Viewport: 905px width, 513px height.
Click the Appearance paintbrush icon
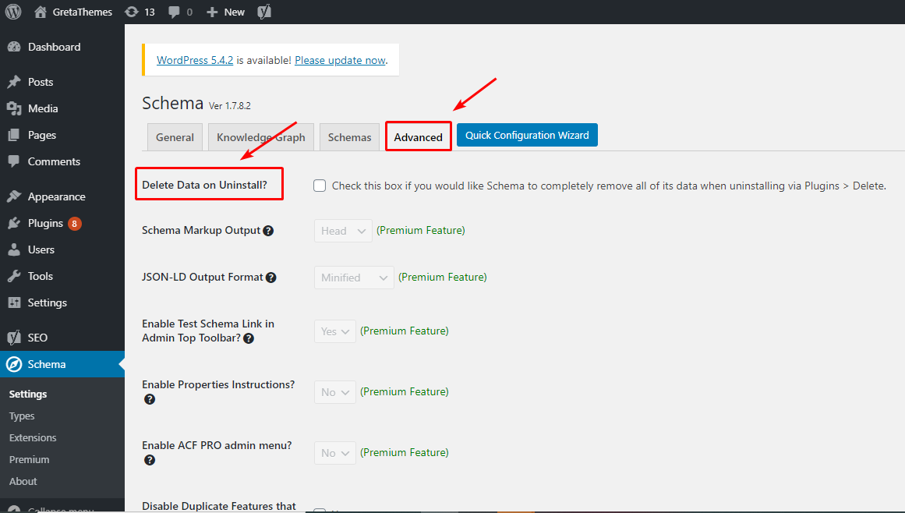[x=14, y=196]
